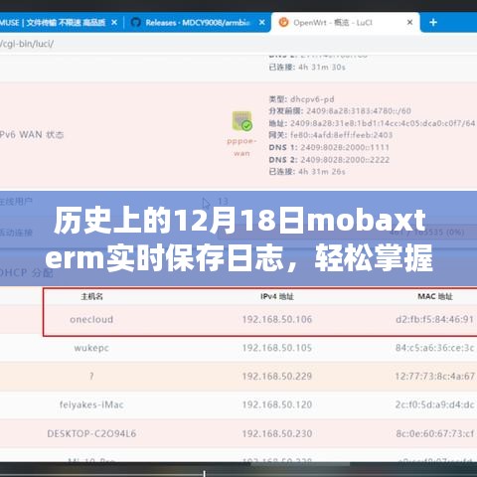This screenshot has width=477, height=477.
Task: Click the OpenWrt favicon on the LuCI tab
Action: click(283, 22)
